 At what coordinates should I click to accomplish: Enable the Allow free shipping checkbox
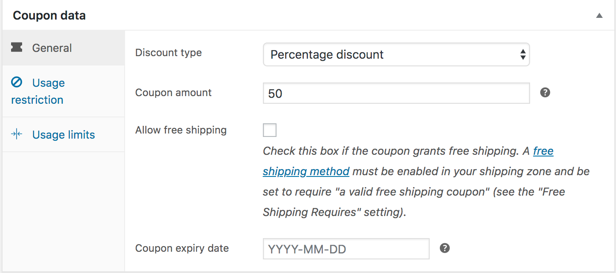pyautogui.click(x=270, y=130)
